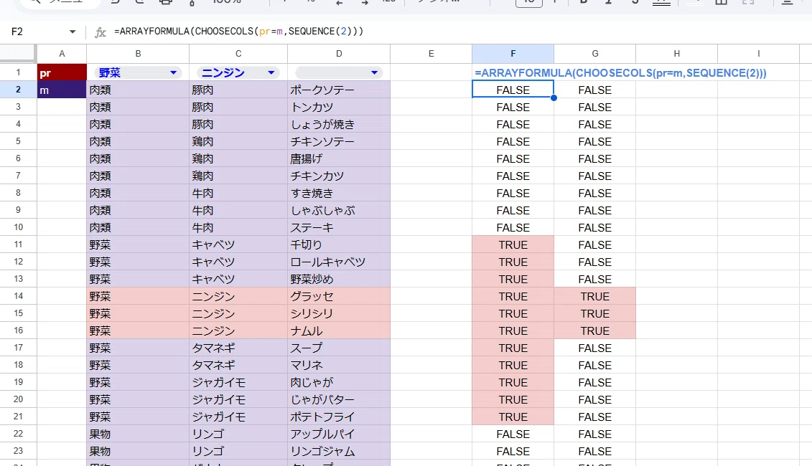
Task: Select row 11 header
Action: [18, 244]
